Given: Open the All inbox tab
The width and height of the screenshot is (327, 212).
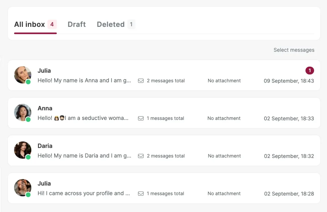Looking at the screenshot, I should point(35,24).
